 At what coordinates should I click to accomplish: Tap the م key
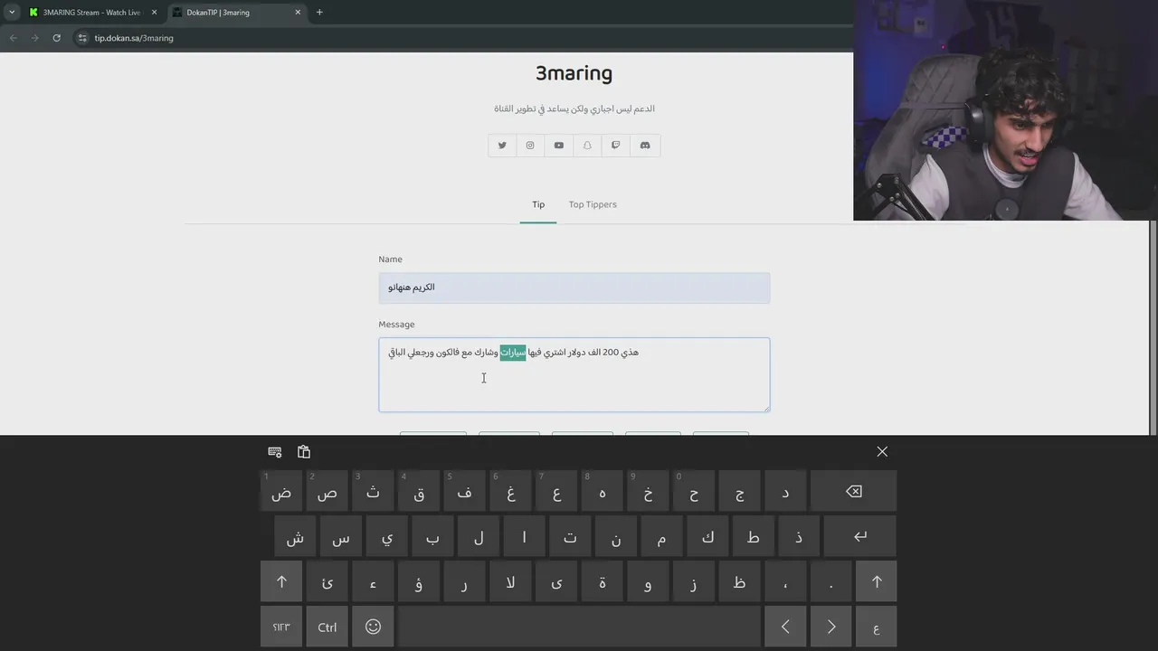pyautogui.click(x=661, y=536)
